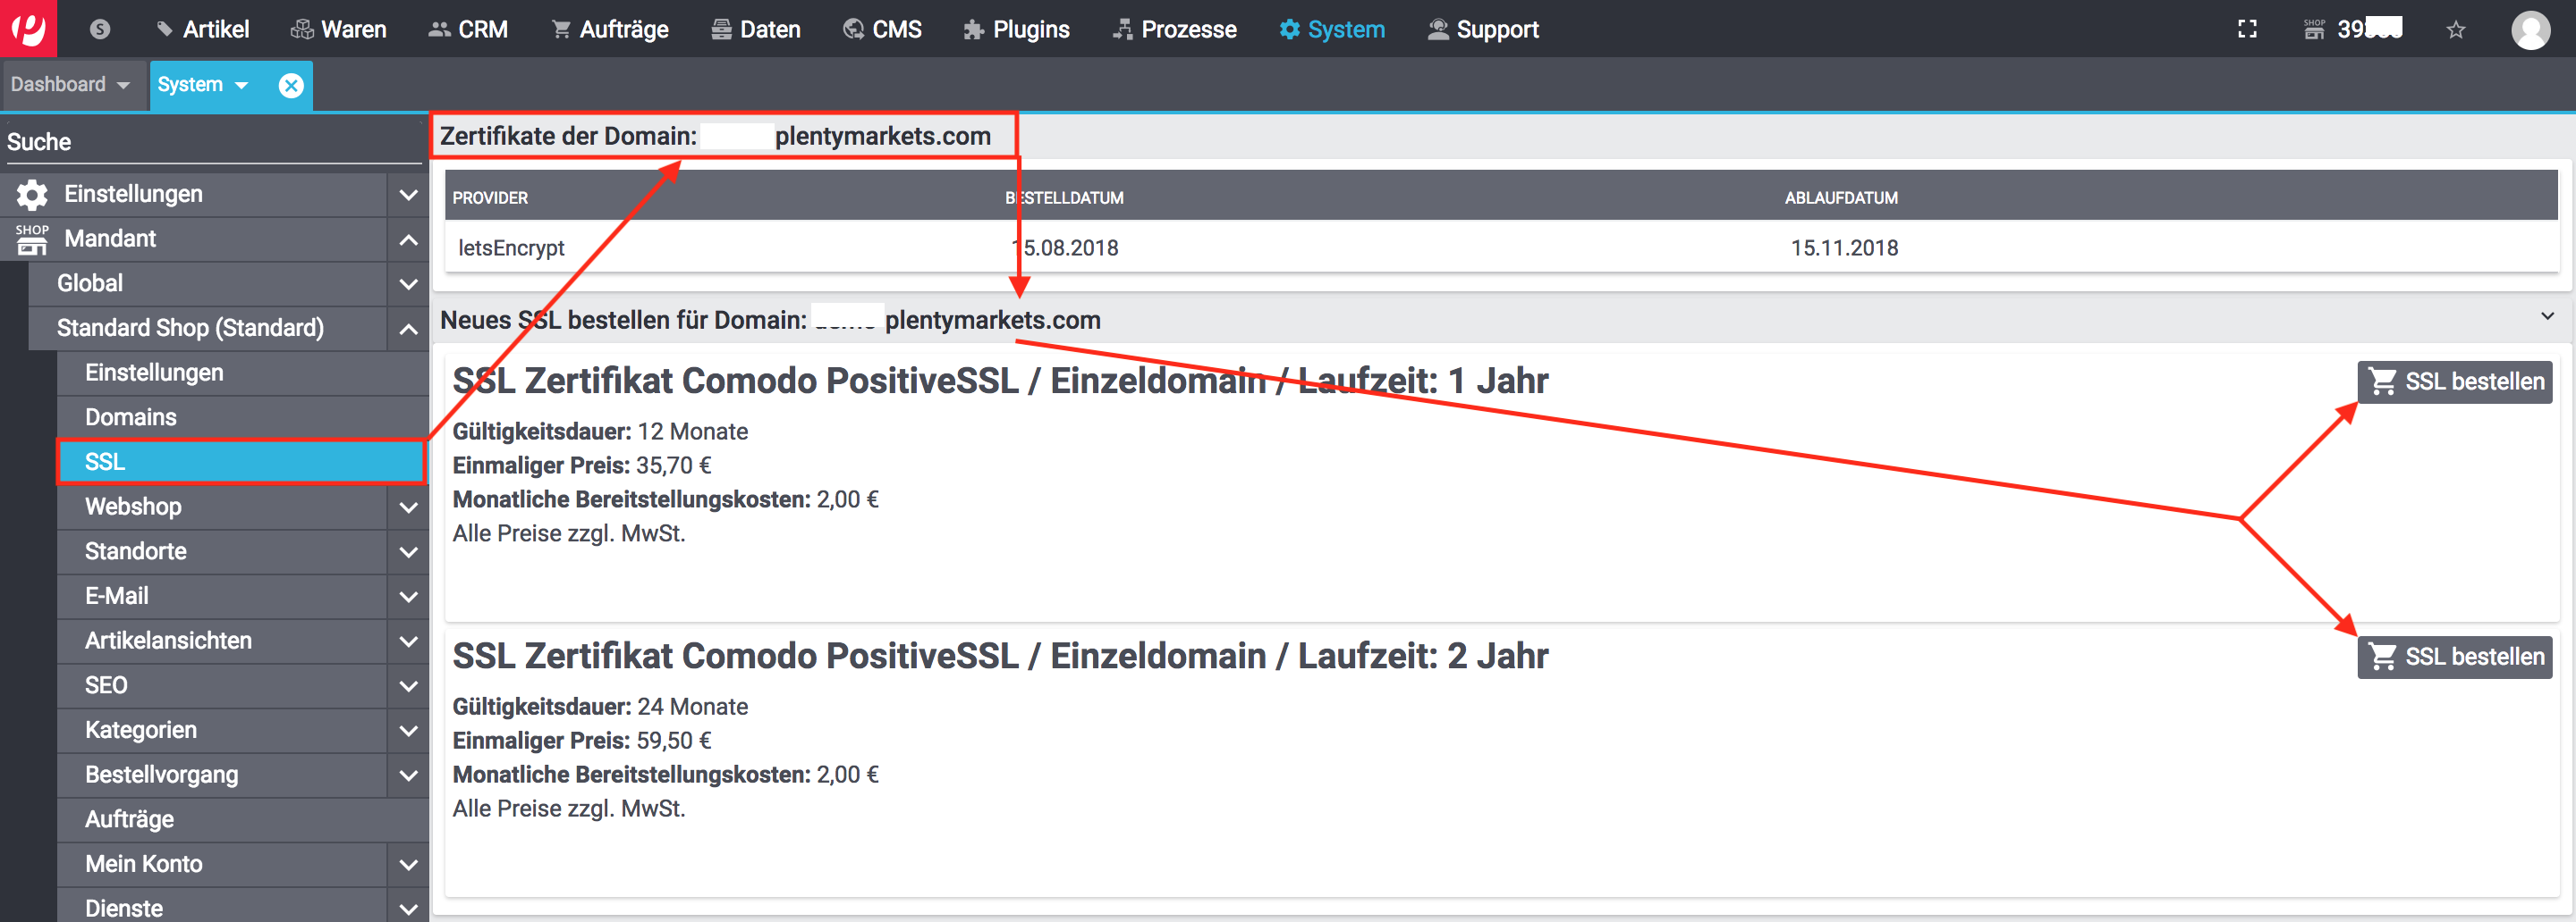Click the Webshop sidebar label
This screenshot has height=922, width=2576.
coord(133,507)
